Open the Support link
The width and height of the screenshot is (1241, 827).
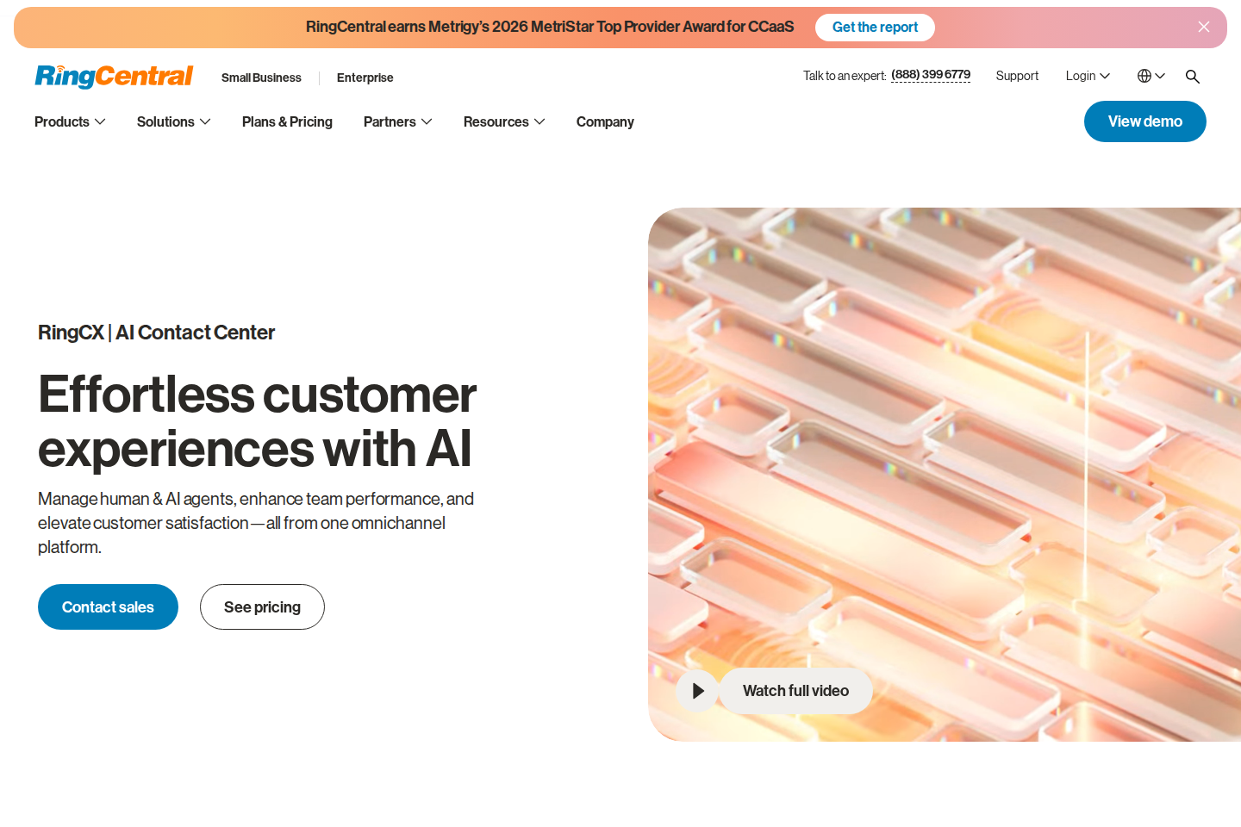[x=1017, y=76]
